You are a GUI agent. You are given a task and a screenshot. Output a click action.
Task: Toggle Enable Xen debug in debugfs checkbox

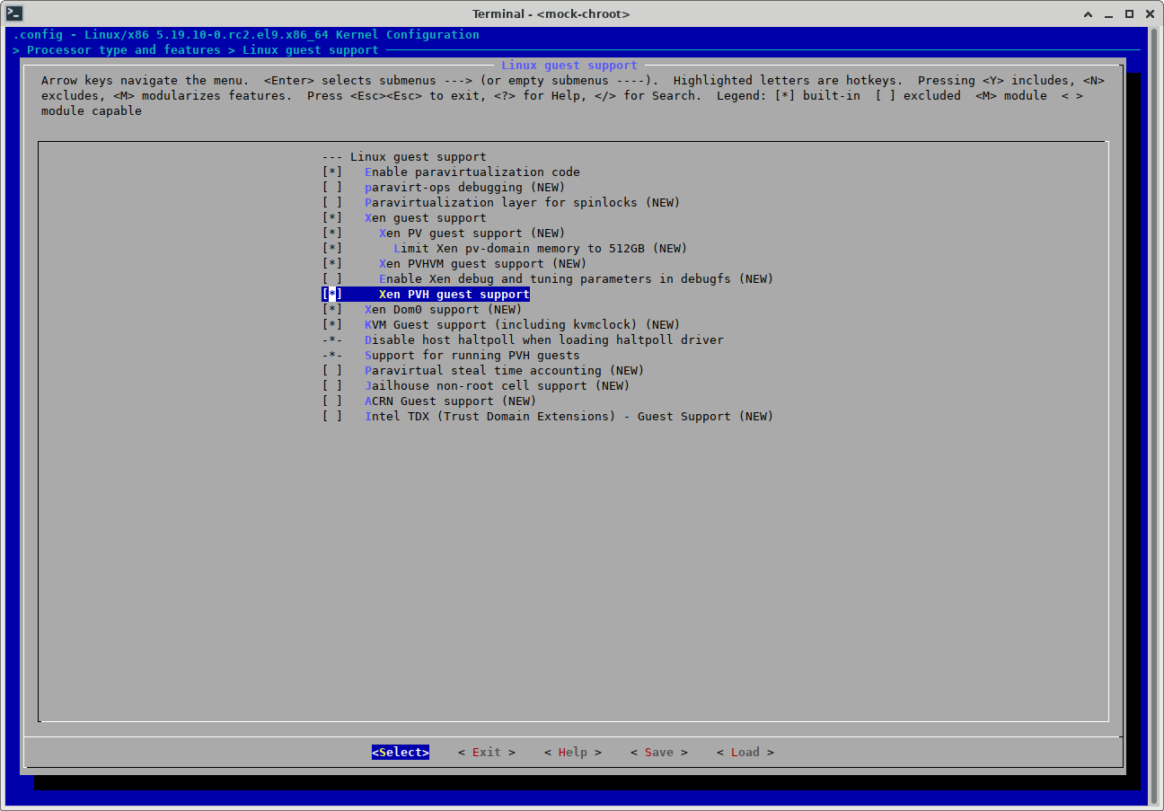tap(332, 278)
